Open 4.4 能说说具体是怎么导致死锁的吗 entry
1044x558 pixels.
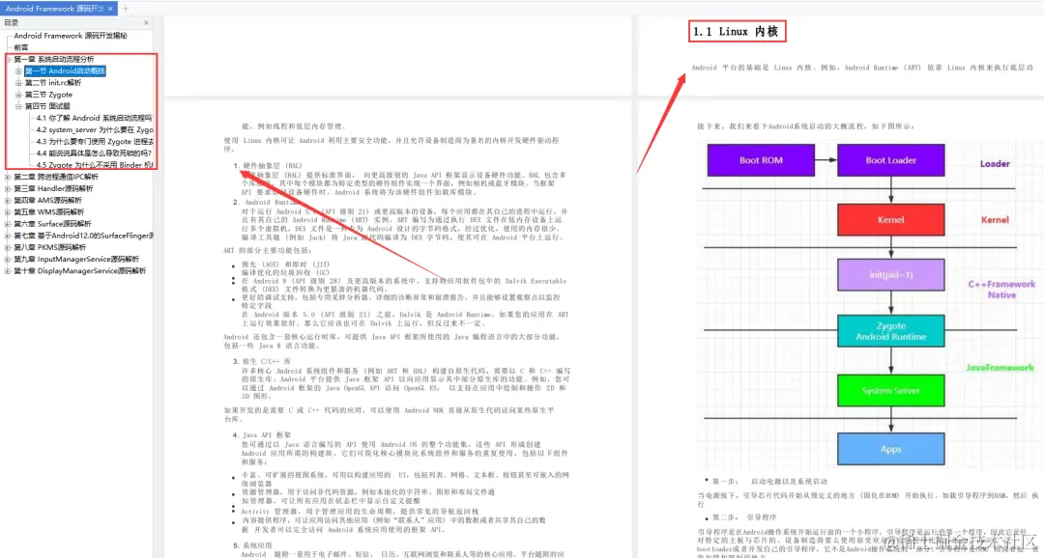click(94, 153)
